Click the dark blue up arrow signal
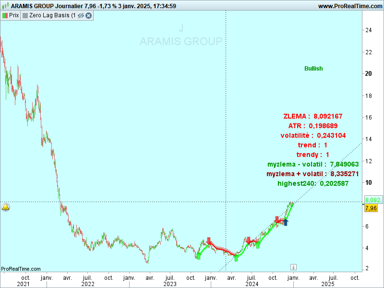The image size is (384, 288). click(285, 222)
